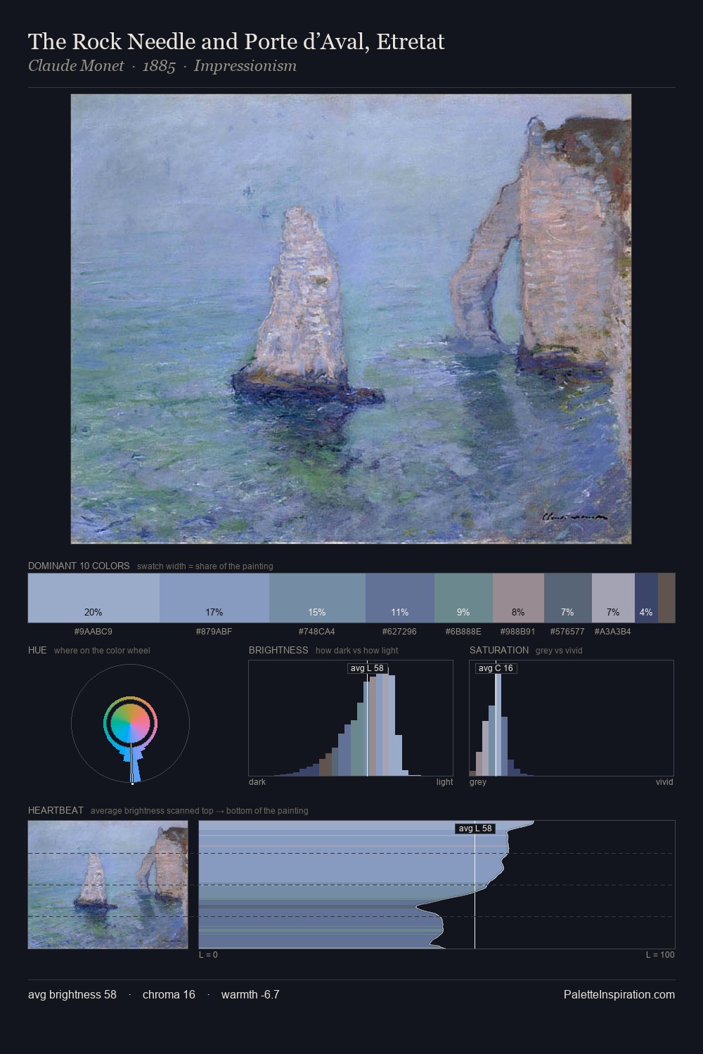Click the last brown swatch in palette
The height and width of the screenshot is (1054, 703).
(x=666, y=598)
